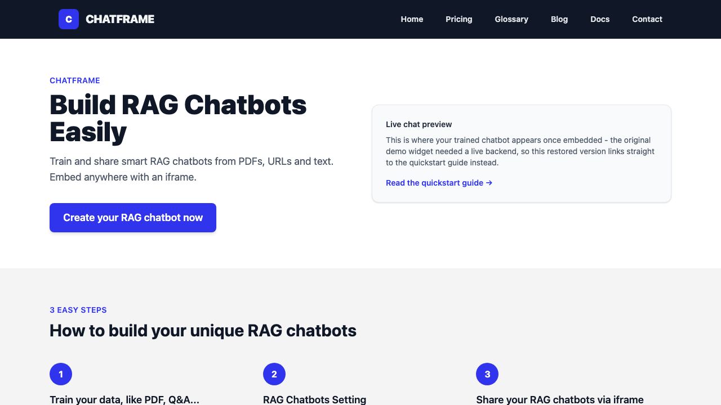Click the step 3 circle badge
The width and height of the screenshot is (721, 405).
[487, 374]
